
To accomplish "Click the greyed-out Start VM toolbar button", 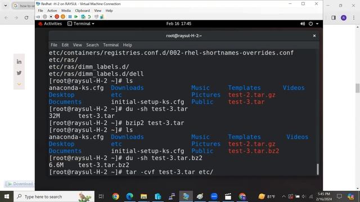I will tap(45, 17).
